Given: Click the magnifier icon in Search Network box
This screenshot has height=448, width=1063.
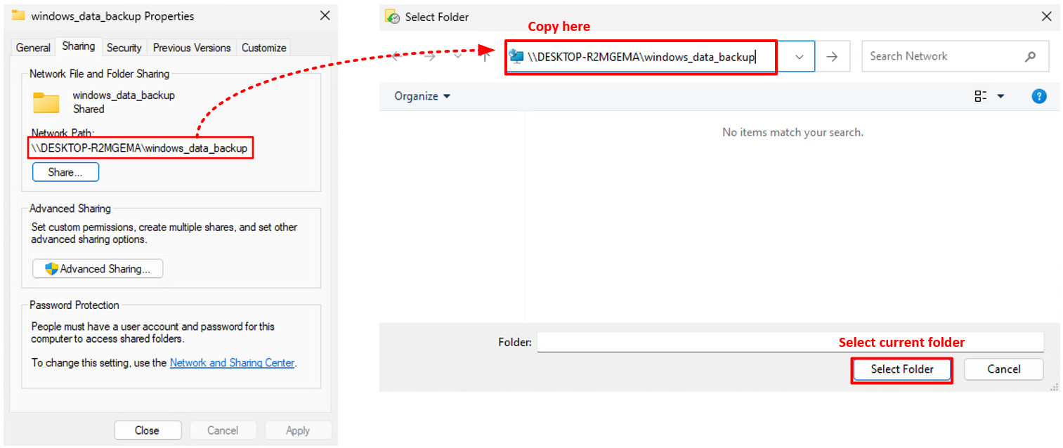Looking at the screenshot, I should click(x=1030, y=56).
